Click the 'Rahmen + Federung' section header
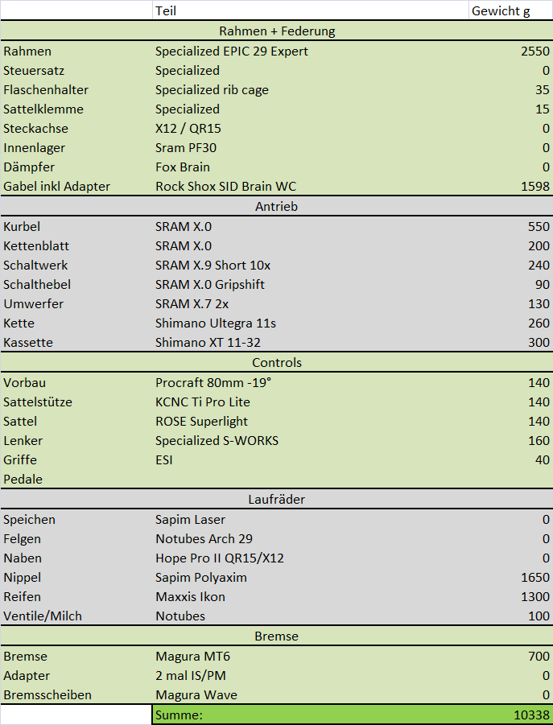This screenshot has height=725, width=553. click(276, 31)
